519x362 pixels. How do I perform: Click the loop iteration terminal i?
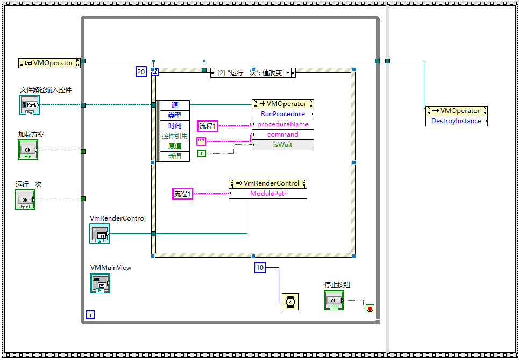click(90, 314)
